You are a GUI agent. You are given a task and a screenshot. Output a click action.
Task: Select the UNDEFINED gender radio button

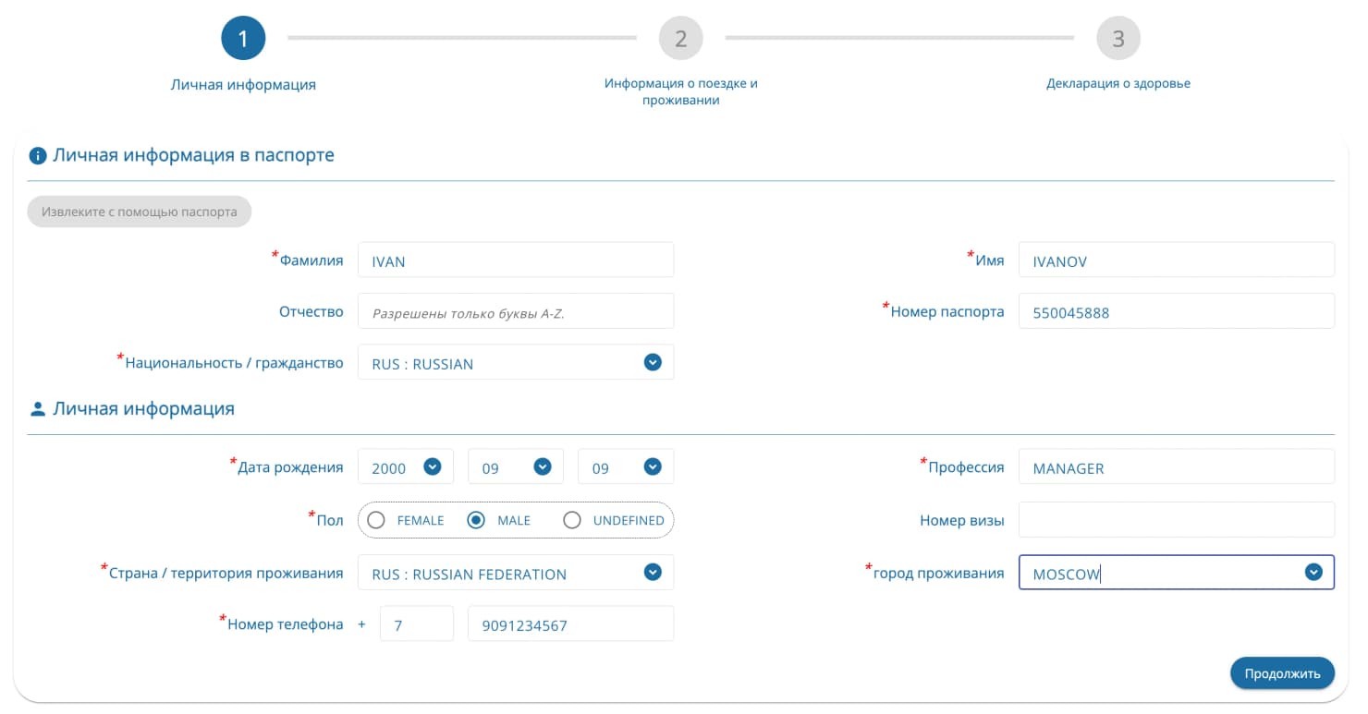click(x=572, y=520)
